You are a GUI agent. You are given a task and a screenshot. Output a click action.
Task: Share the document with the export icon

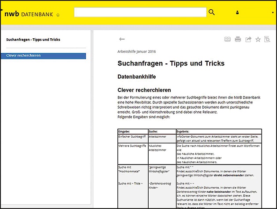[x=248, y=39]
